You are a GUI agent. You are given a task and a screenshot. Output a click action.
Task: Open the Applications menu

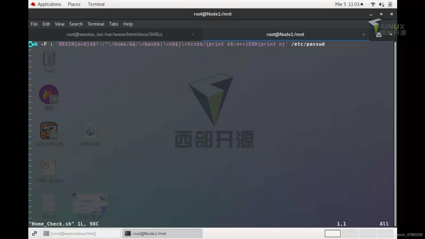(49, 4)
